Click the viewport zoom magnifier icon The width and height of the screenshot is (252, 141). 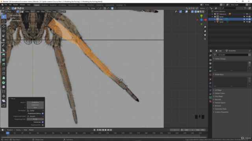(x=205, y=27)
